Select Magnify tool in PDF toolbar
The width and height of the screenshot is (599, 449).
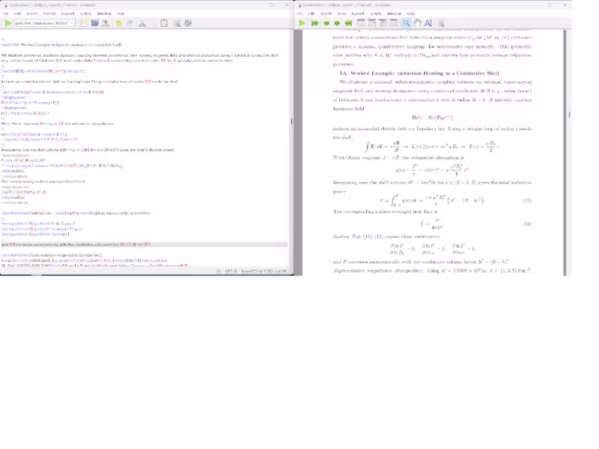point(407,23)
